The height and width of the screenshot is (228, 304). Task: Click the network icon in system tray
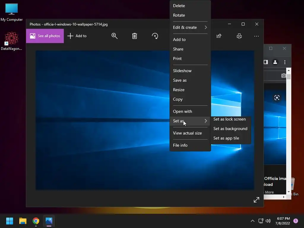pos(261,221)
